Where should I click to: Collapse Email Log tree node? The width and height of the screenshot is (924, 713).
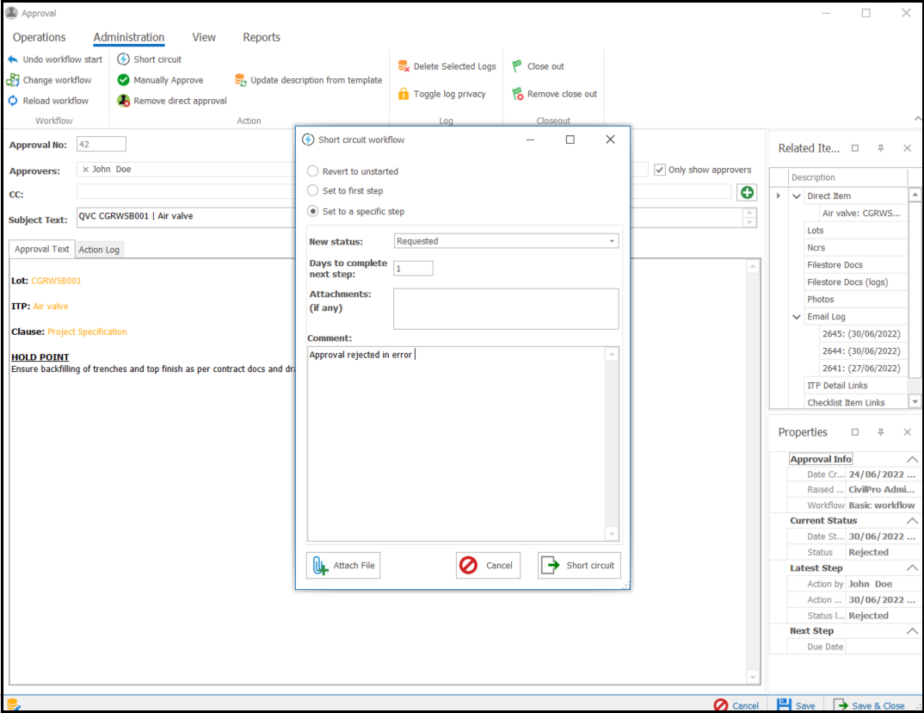pyautogui.click(x=797, y=317)
